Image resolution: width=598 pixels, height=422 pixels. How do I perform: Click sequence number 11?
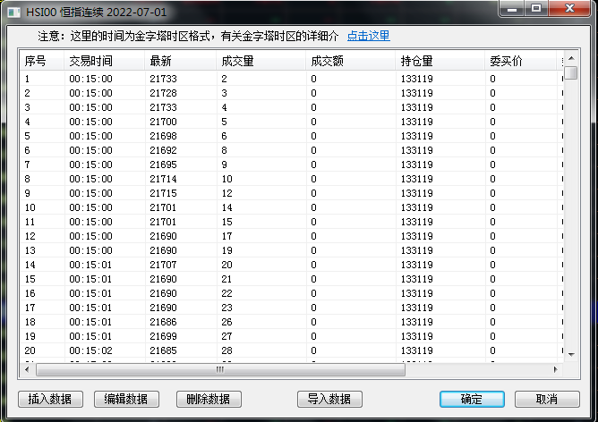point(30,222)
